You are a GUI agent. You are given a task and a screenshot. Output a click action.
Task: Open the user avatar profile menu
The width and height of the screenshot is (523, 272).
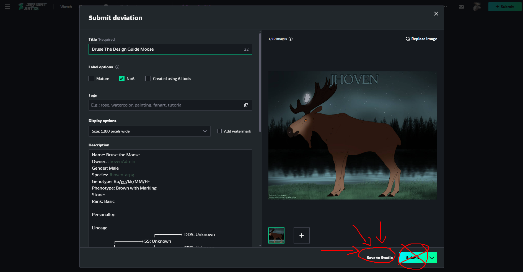[477, 7]
